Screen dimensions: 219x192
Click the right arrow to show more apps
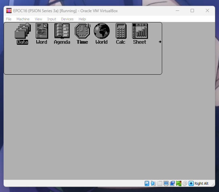[x=160, y=42]
